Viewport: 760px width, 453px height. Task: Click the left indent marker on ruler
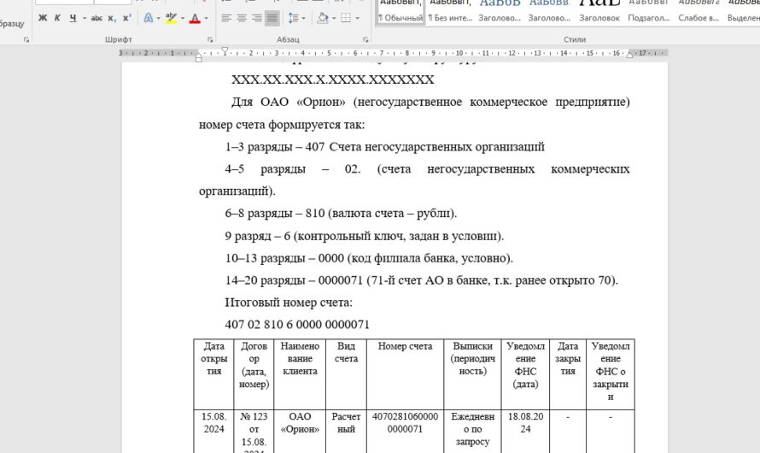pos(199,58)
